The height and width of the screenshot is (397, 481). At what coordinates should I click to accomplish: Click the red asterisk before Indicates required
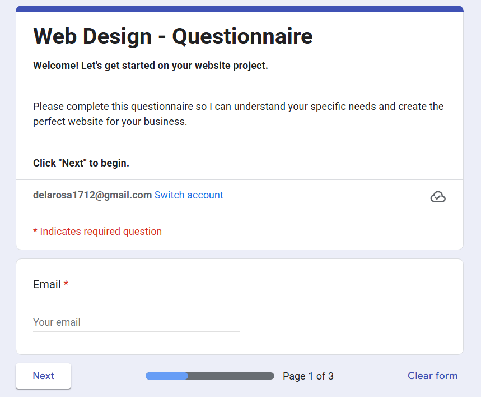35,231
